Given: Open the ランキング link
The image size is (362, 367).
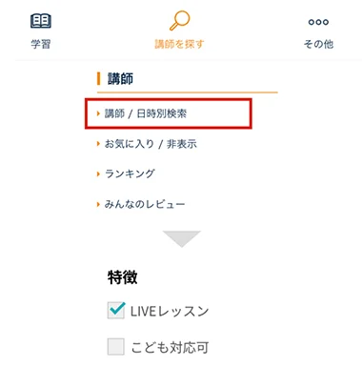Looking at the screenshot, I should 130,173.
